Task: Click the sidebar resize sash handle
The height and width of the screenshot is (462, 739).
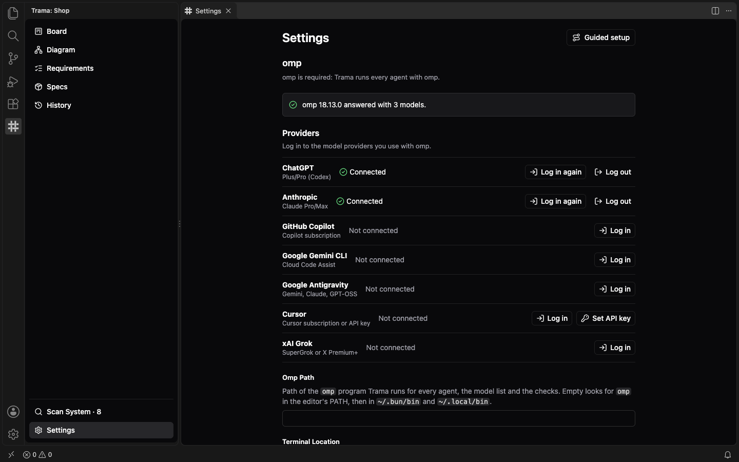Action: pos(179,224)
